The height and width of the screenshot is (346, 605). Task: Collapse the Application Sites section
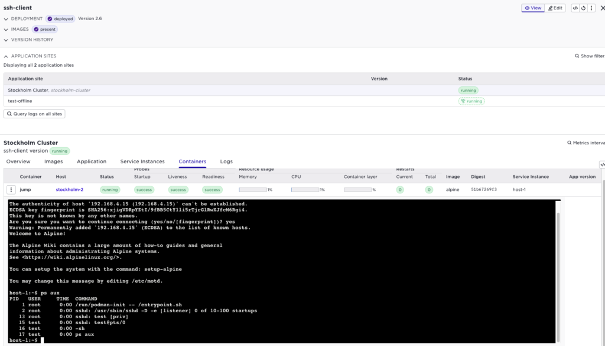pyautogui.click(x=6, y=56)
